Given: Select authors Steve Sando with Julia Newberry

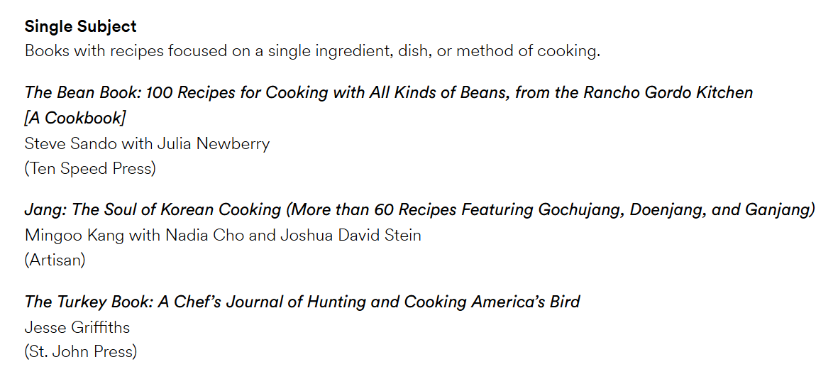Looking at the screenshot, I should click(x=147, y=144).
